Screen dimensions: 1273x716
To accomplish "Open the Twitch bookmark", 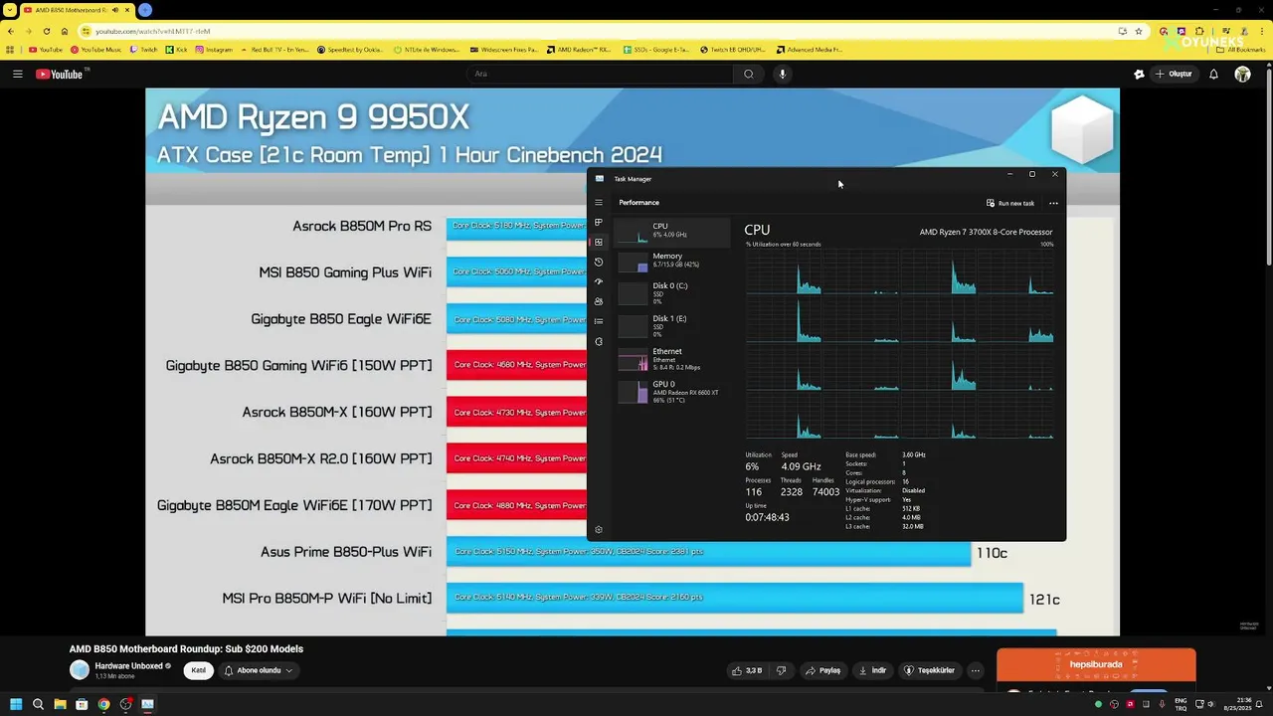I will (144, 50).
